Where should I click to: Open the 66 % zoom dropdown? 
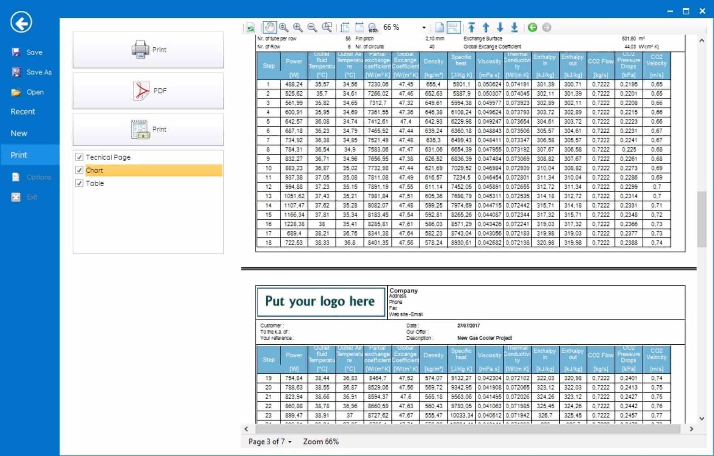(x=424, y=27)
